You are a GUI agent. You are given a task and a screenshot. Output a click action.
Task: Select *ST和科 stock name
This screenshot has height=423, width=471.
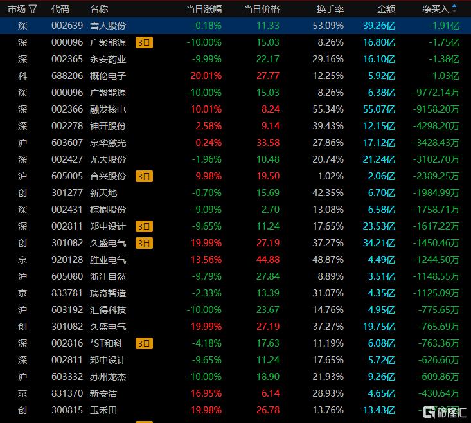point(106,343)
